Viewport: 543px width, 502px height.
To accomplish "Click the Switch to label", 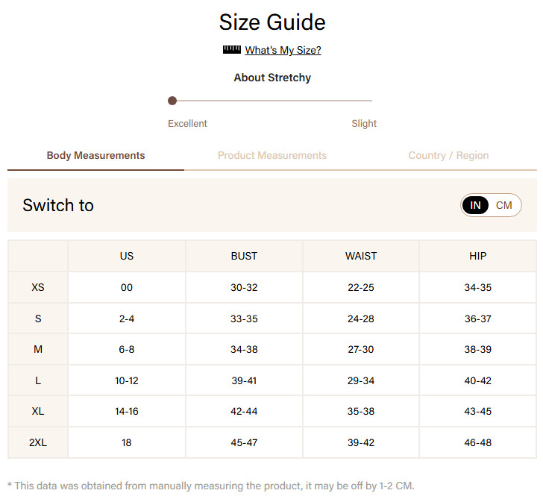I will click(58, 205).
